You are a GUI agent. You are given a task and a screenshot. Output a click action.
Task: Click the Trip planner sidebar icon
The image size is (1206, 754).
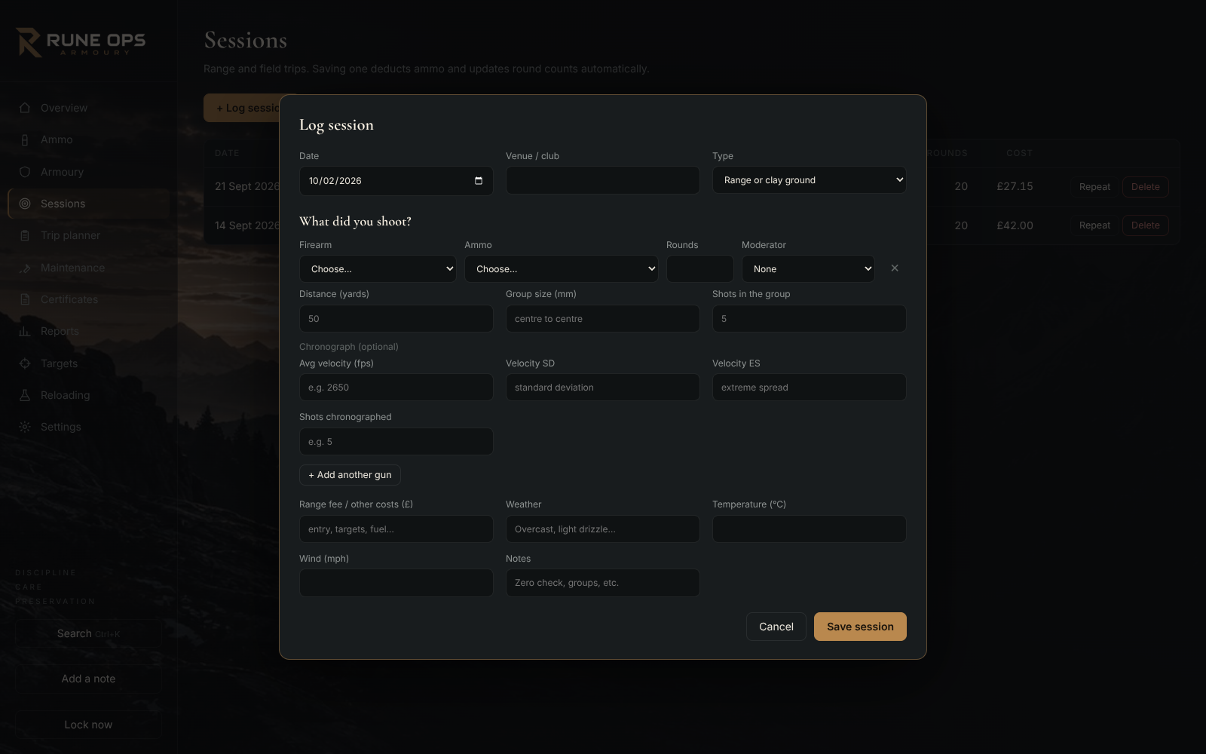pos(25,235)
